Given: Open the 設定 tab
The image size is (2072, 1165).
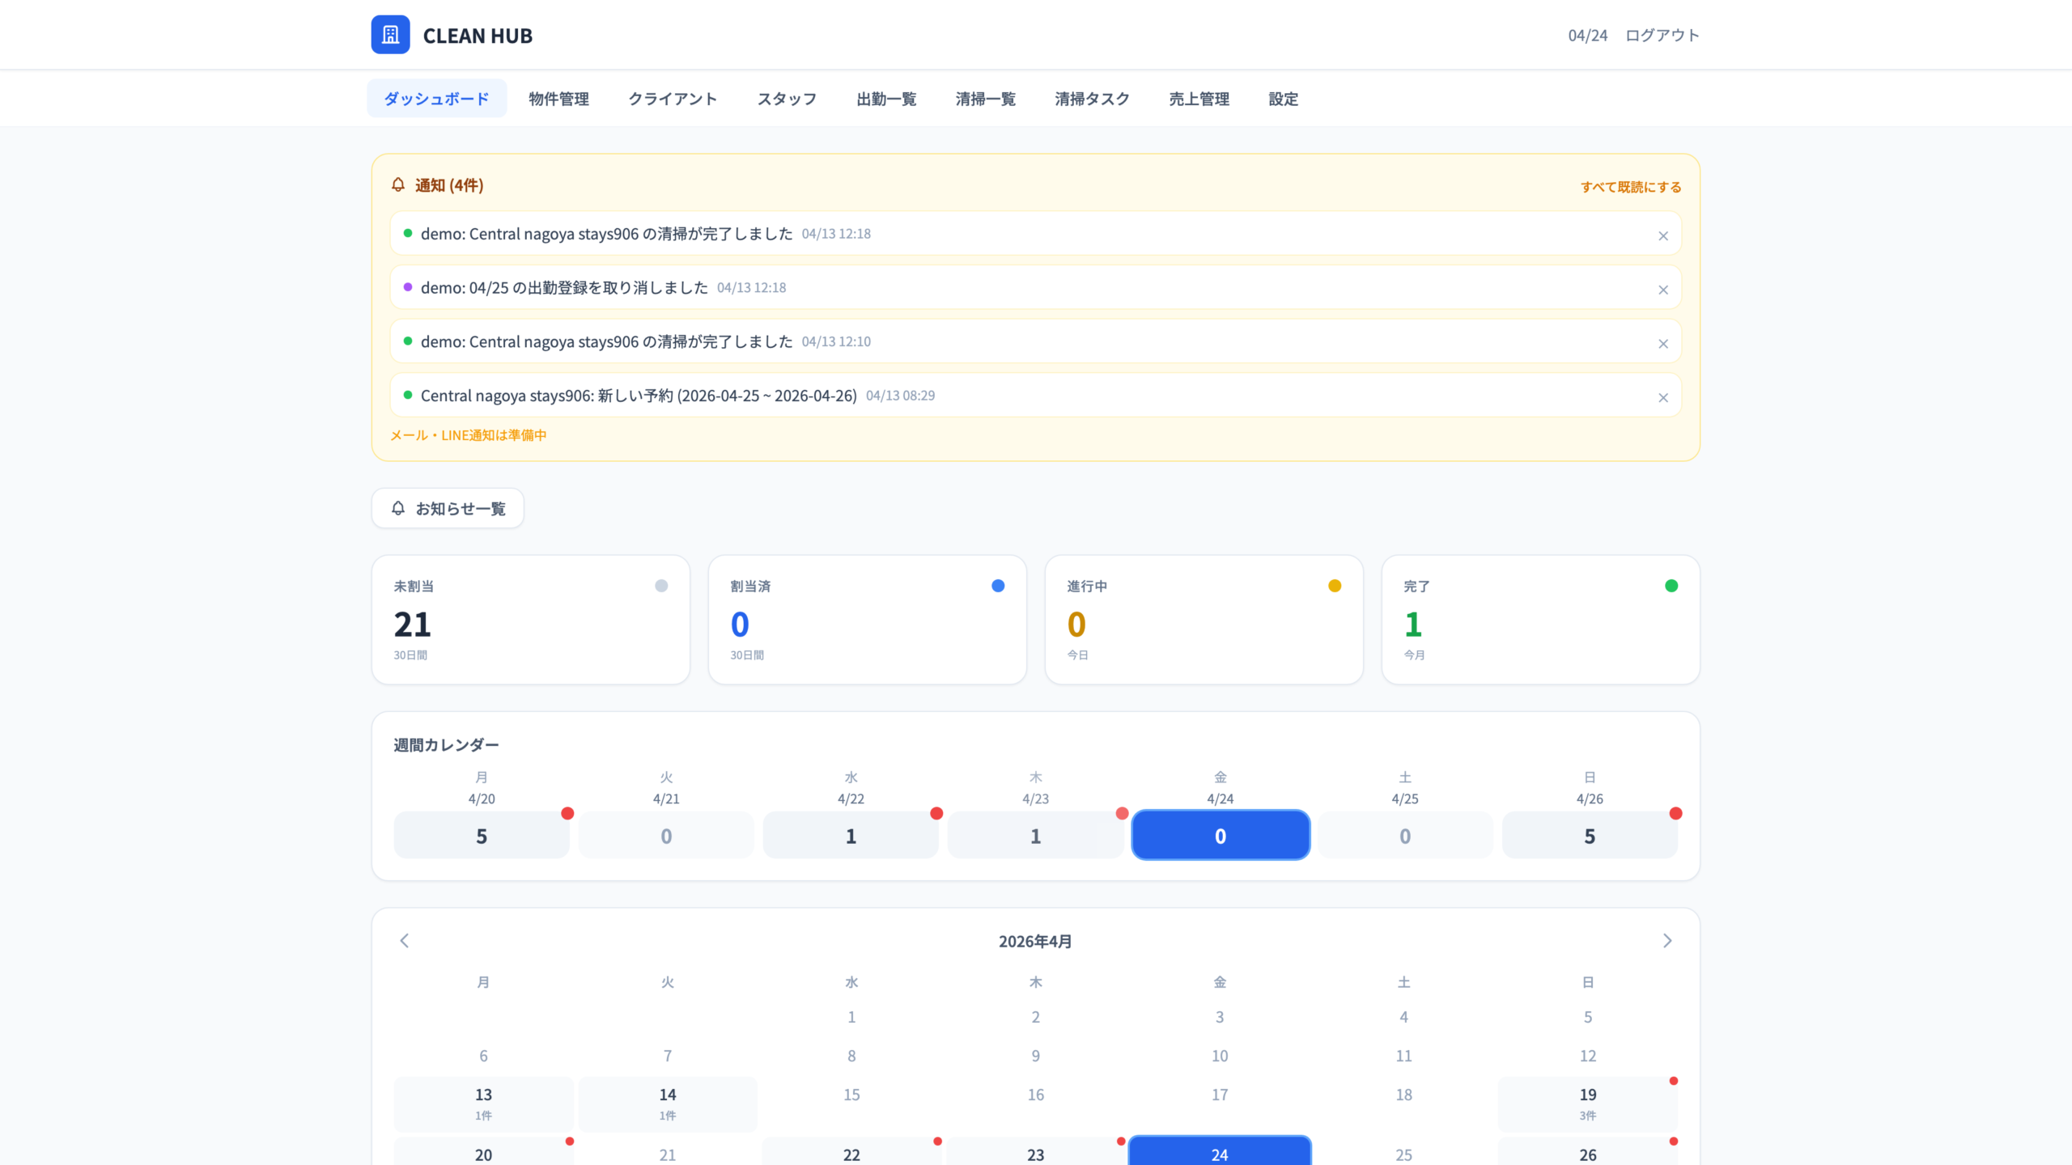Looking at the screenshot, I should coord(1283,99).
